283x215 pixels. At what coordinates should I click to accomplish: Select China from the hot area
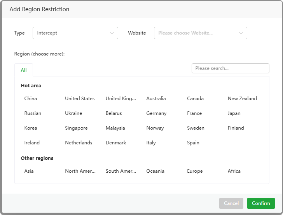31,99
